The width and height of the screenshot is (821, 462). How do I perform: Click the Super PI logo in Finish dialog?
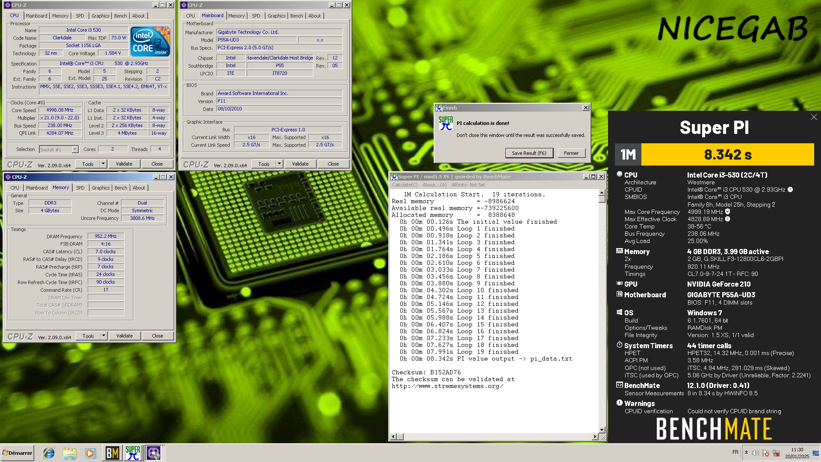(x=446, y=124)
